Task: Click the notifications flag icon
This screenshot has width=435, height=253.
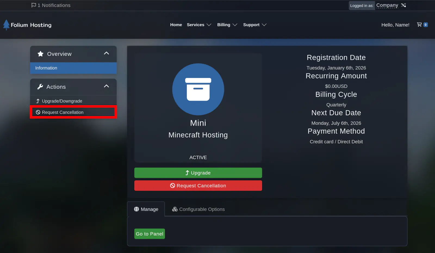Action: point(34,5)
